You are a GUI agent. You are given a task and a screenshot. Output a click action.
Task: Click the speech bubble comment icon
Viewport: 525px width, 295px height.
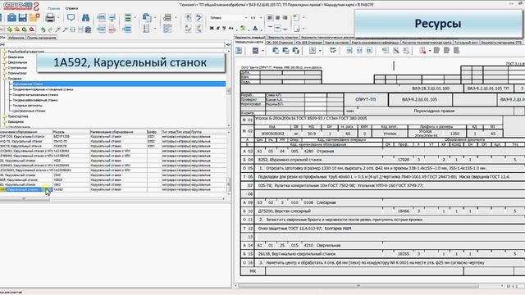point(71,17)
